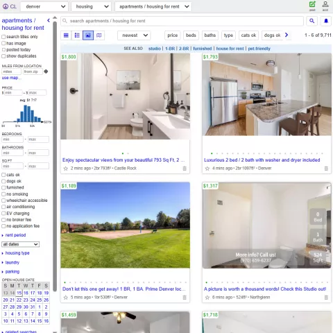The image size is (333, 333).
Task: Follow the 1-BR see-also link
Action: click(170, 49)
